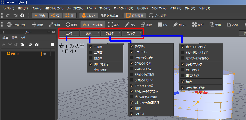This screenshot has width=246, height=120.
Task: Open the モーフ(M) menu
Action: click(142, 8)
